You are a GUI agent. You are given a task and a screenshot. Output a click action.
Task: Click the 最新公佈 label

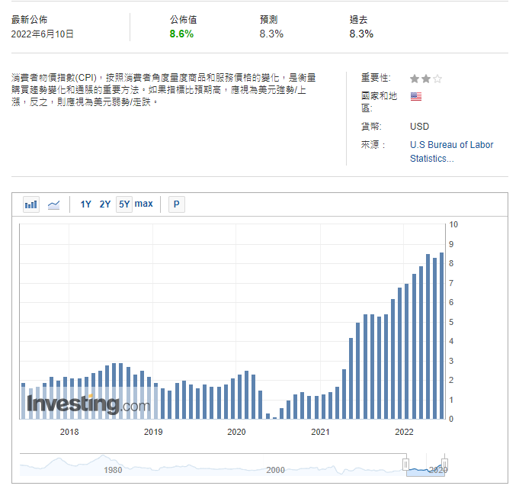click(30, 20)
